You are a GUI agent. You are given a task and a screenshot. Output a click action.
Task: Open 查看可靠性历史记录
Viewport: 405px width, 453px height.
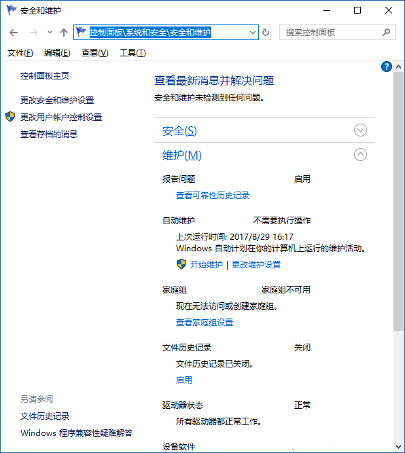pos(213,196)
